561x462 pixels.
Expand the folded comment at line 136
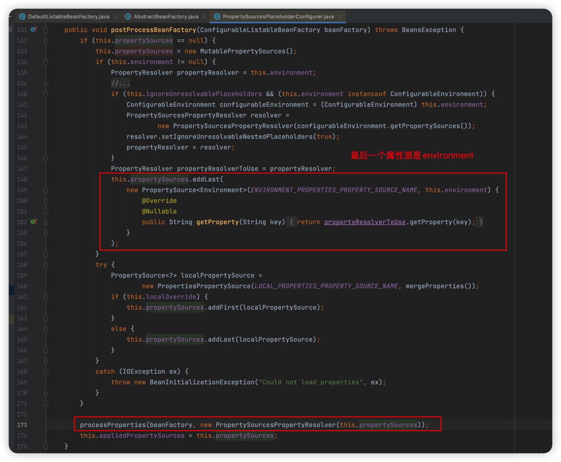[46, 83]
